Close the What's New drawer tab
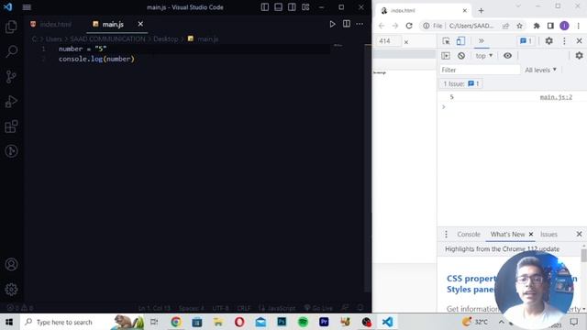Screen dimensions: 587x330 coord(531,235)
